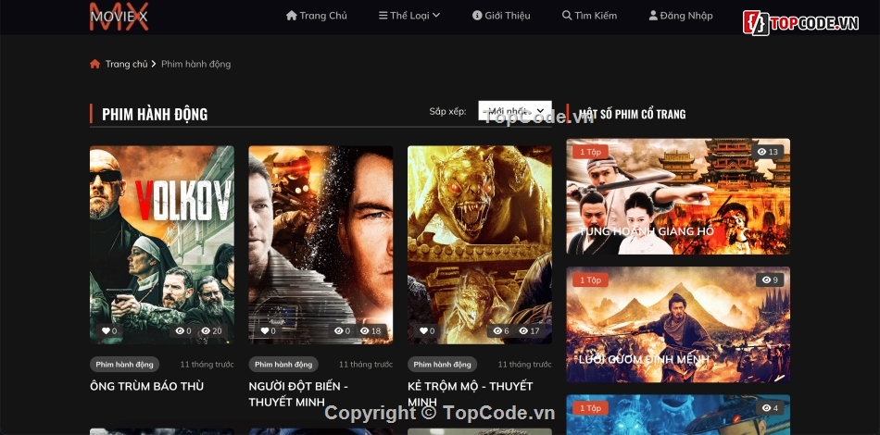This screenshot has width=880, height=435.
Task: Open the Giới Thiệu menu item
Action: pos(501,16)
